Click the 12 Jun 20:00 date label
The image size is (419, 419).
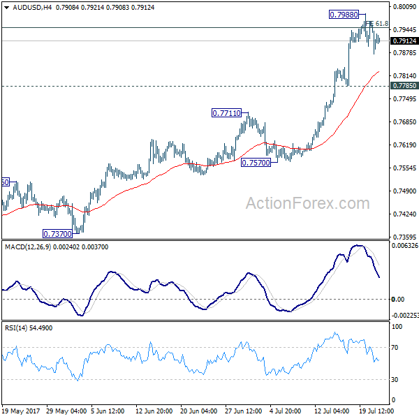tap(154, 411)
